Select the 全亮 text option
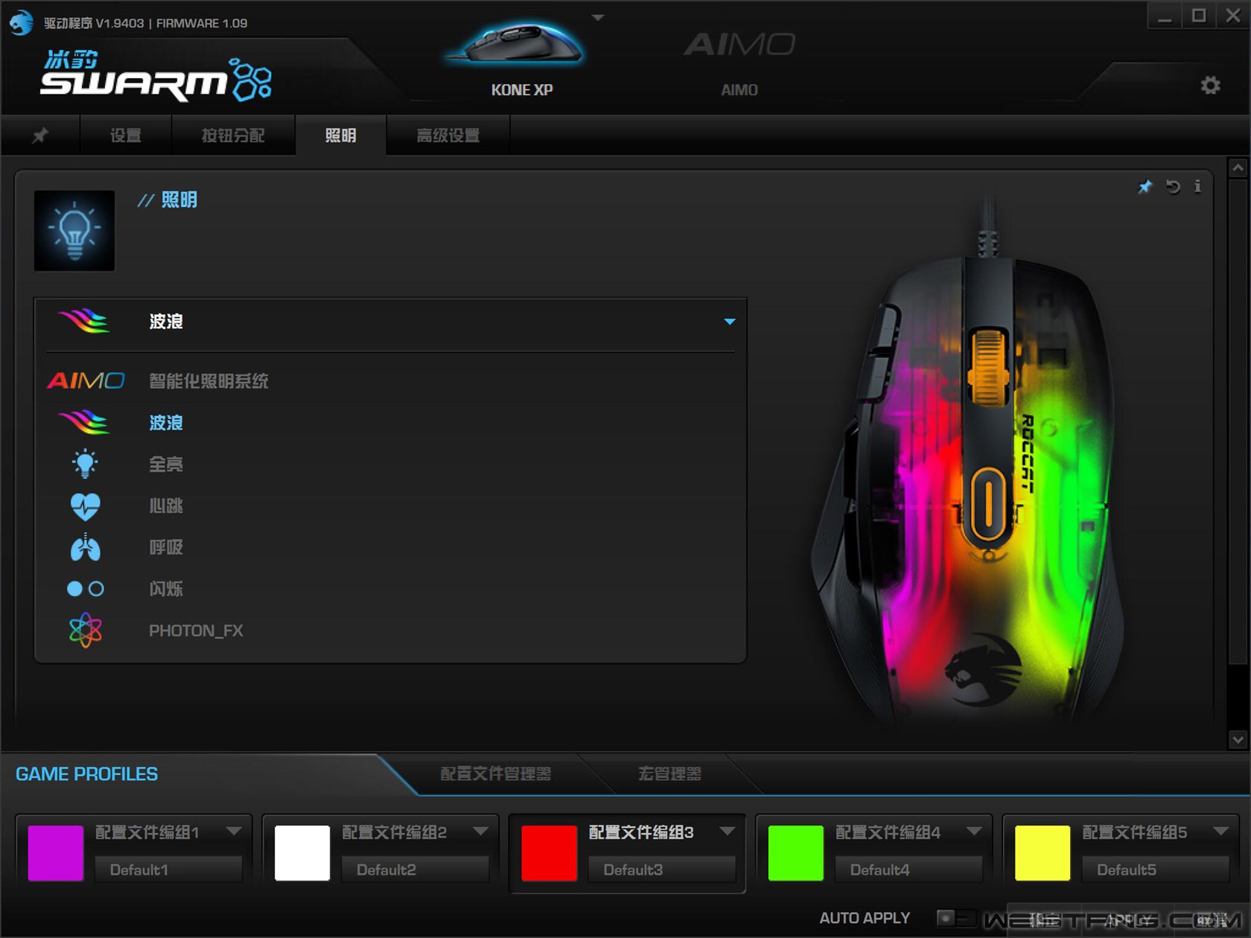This screenshot has height=938, width=1251. pyautogui.click(x=166, y=465)
